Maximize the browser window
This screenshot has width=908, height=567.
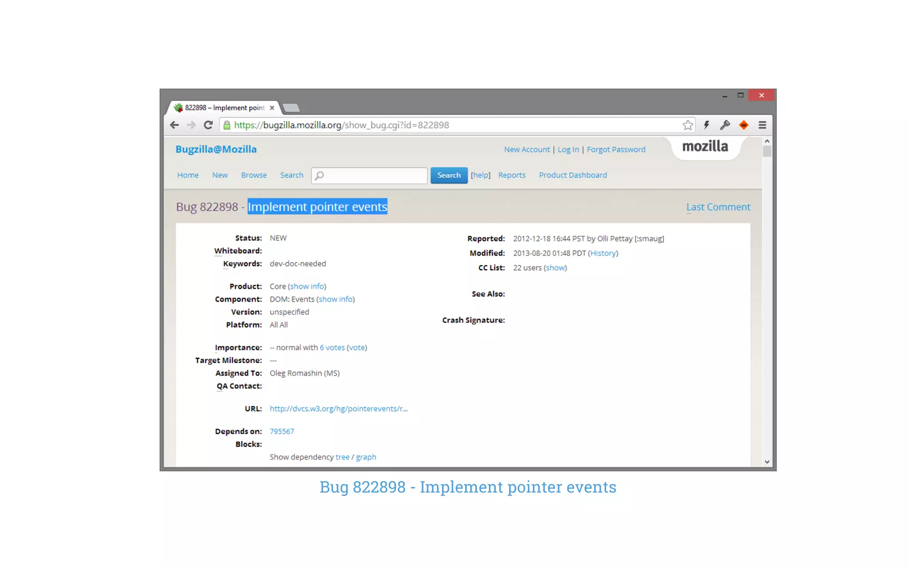[740, 95]
